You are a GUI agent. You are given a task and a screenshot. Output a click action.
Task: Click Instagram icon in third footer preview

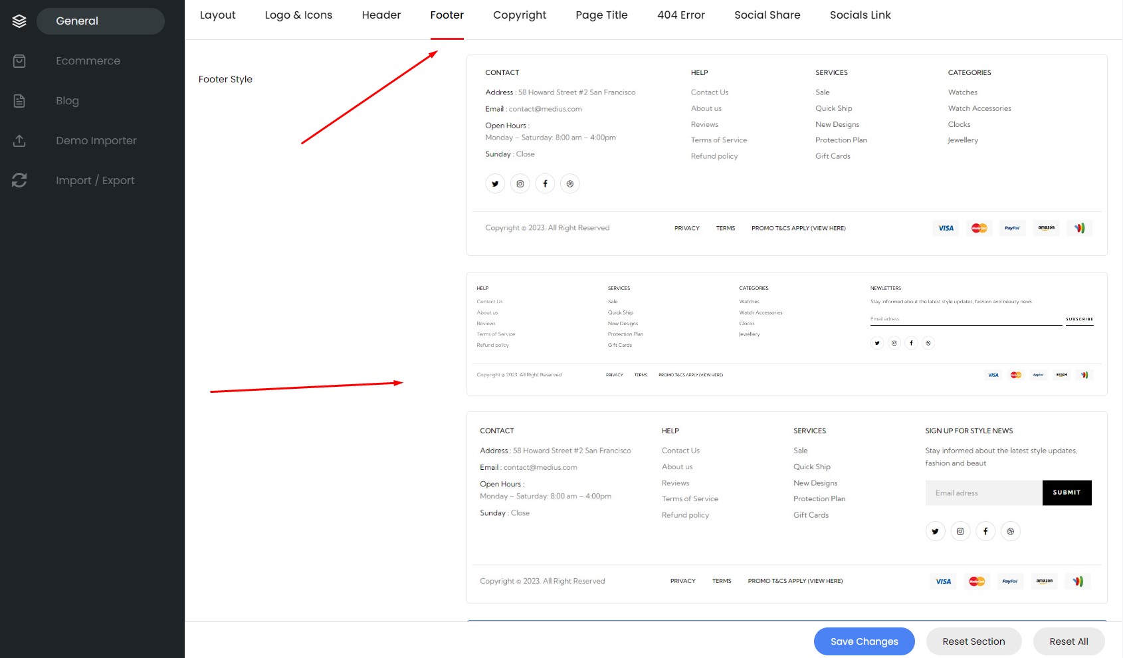tap(960, 532)
